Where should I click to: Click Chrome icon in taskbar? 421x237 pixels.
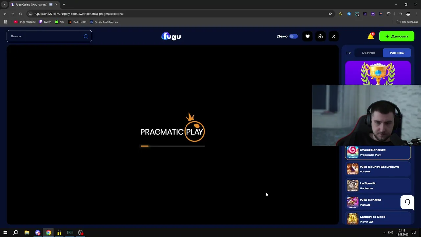pos(48,233)
